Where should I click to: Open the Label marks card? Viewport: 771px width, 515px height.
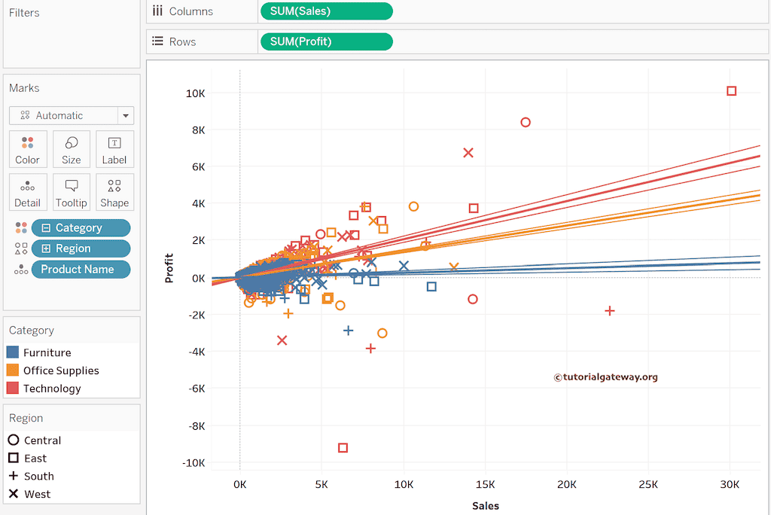[114, 149]
